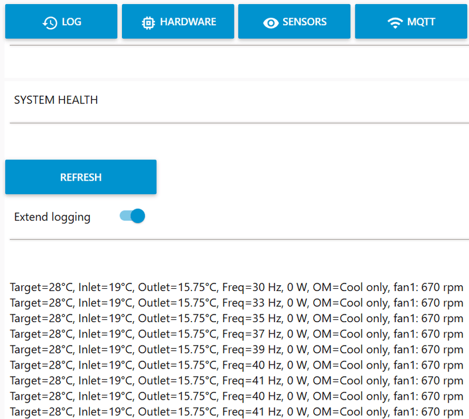Screen dimensions: 469x419
Task: Select the log line with Freq=39 Hz
Action: (237, 350)
